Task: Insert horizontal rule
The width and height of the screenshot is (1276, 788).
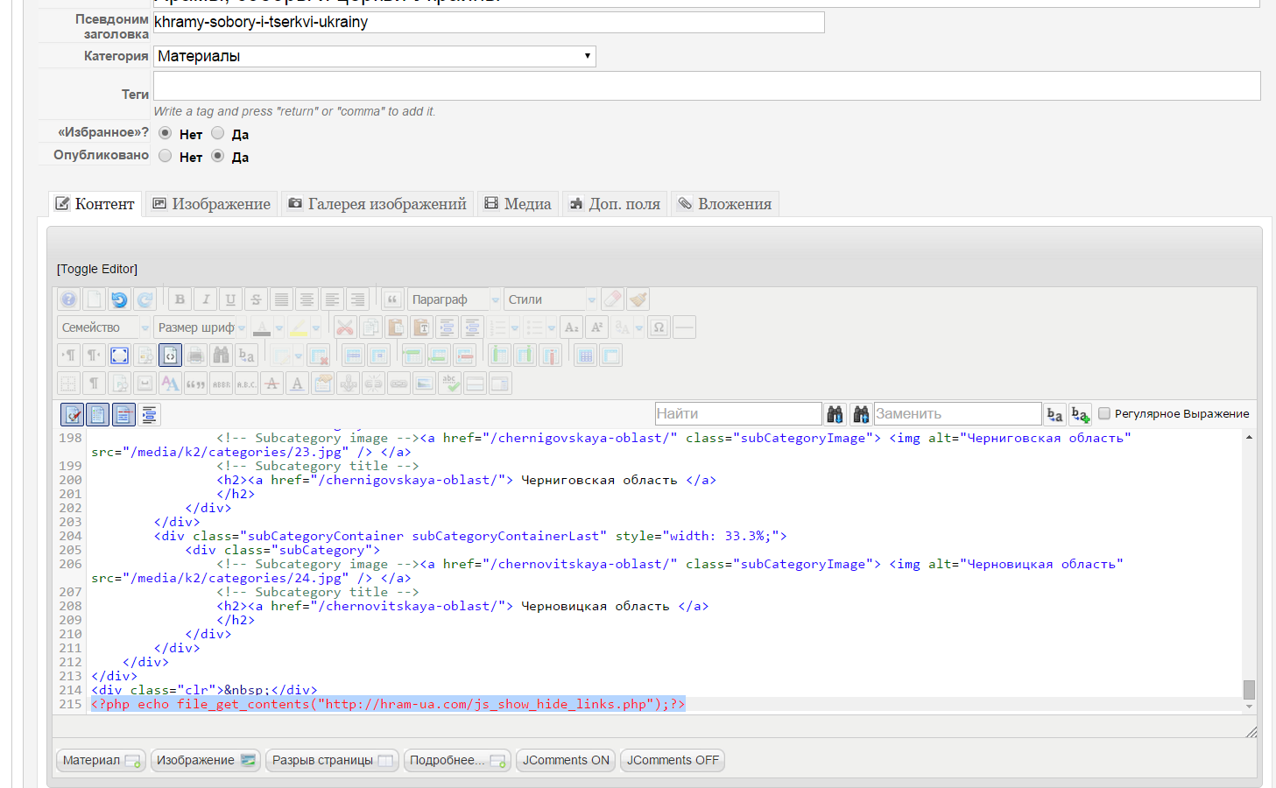Action: pos(685,327)
